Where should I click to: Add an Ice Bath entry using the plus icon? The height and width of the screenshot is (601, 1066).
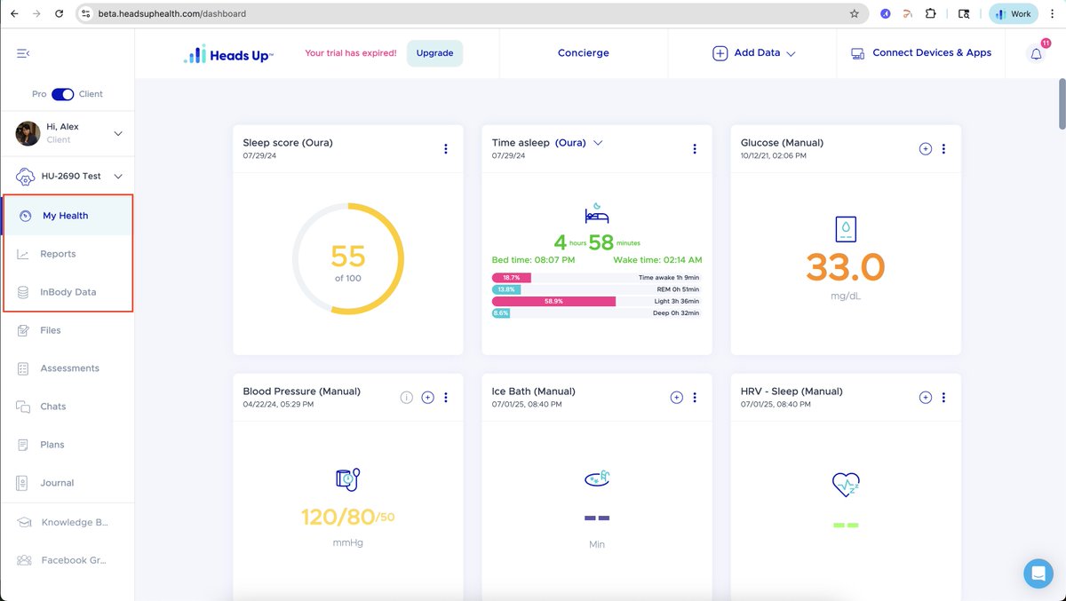[x=676, y=397]
